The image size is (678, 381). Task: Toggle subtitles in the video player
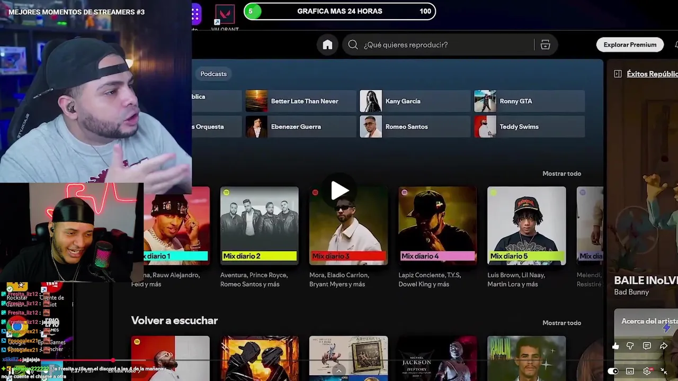coord(630,371)
